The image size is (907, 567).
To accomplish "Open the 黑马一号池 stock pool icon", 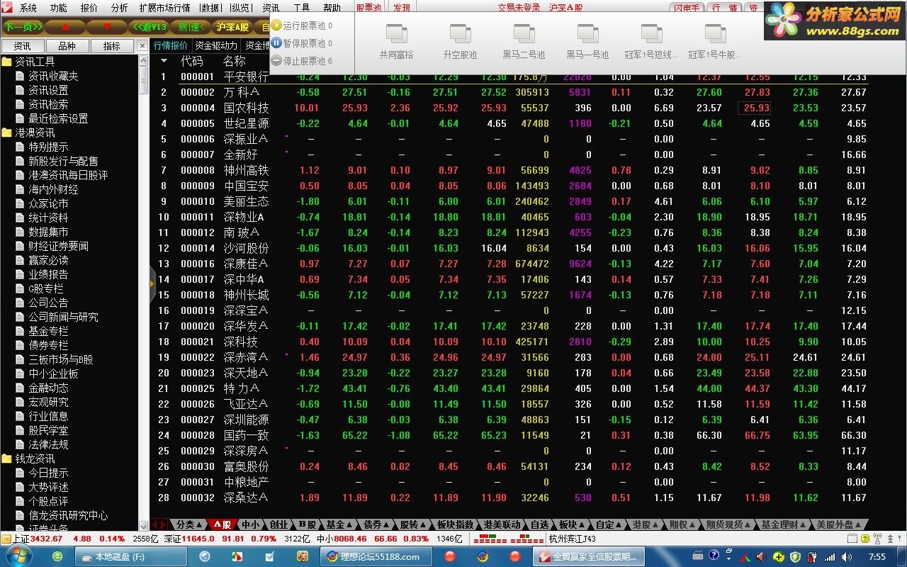I will point(587,33).
